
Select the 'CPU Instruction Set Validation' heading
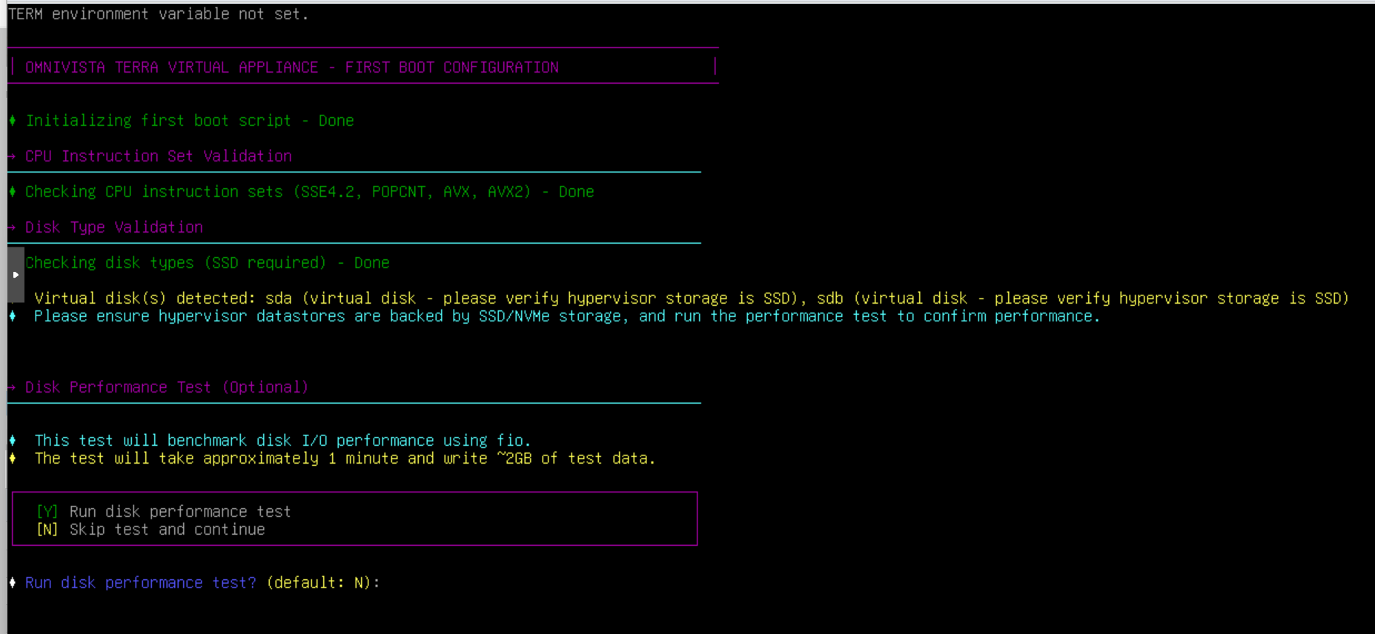pyautogui.click(x=159, y=156)
